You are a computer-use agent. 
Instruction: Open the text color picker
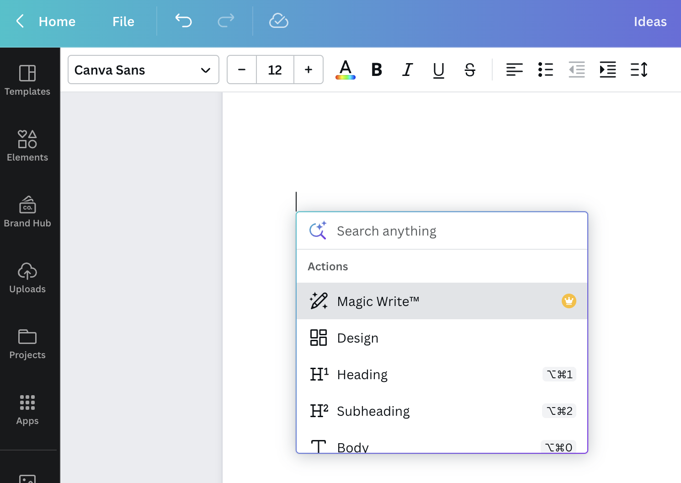coord(346,70)
